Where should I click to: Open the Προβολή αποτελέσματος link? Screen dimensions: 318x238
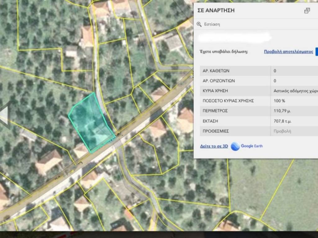[288, 52]
